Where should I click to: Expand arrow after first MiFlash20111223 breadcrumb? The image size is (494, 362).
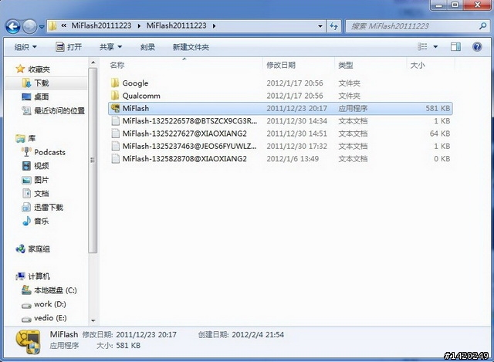[x=139, y=25]
